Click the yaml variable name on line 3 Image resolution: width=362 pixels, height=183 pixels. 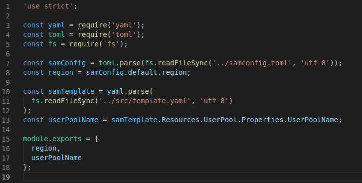tap(56, 25)
